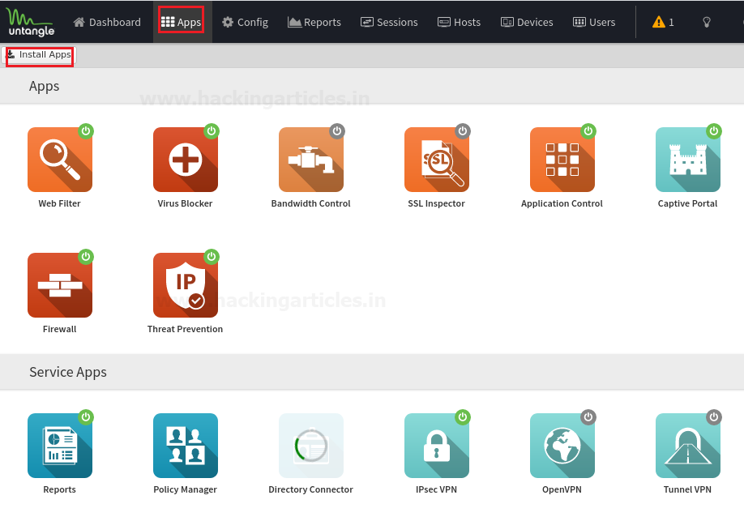The width and height of the screenshot is (744, 521).
Task: Open the Captive Portal app
Action: tap(688, 160)
